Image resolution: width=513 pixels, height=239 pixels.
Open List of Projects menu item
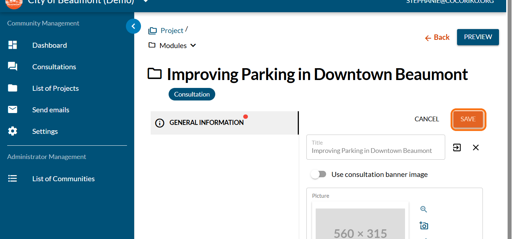55,88
